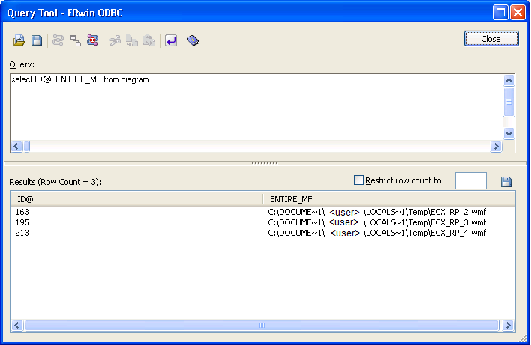The width and height of the screenshot is (531, 345).
Task: Click results pane scroll left arrow
Action: (x=17, y=326)
